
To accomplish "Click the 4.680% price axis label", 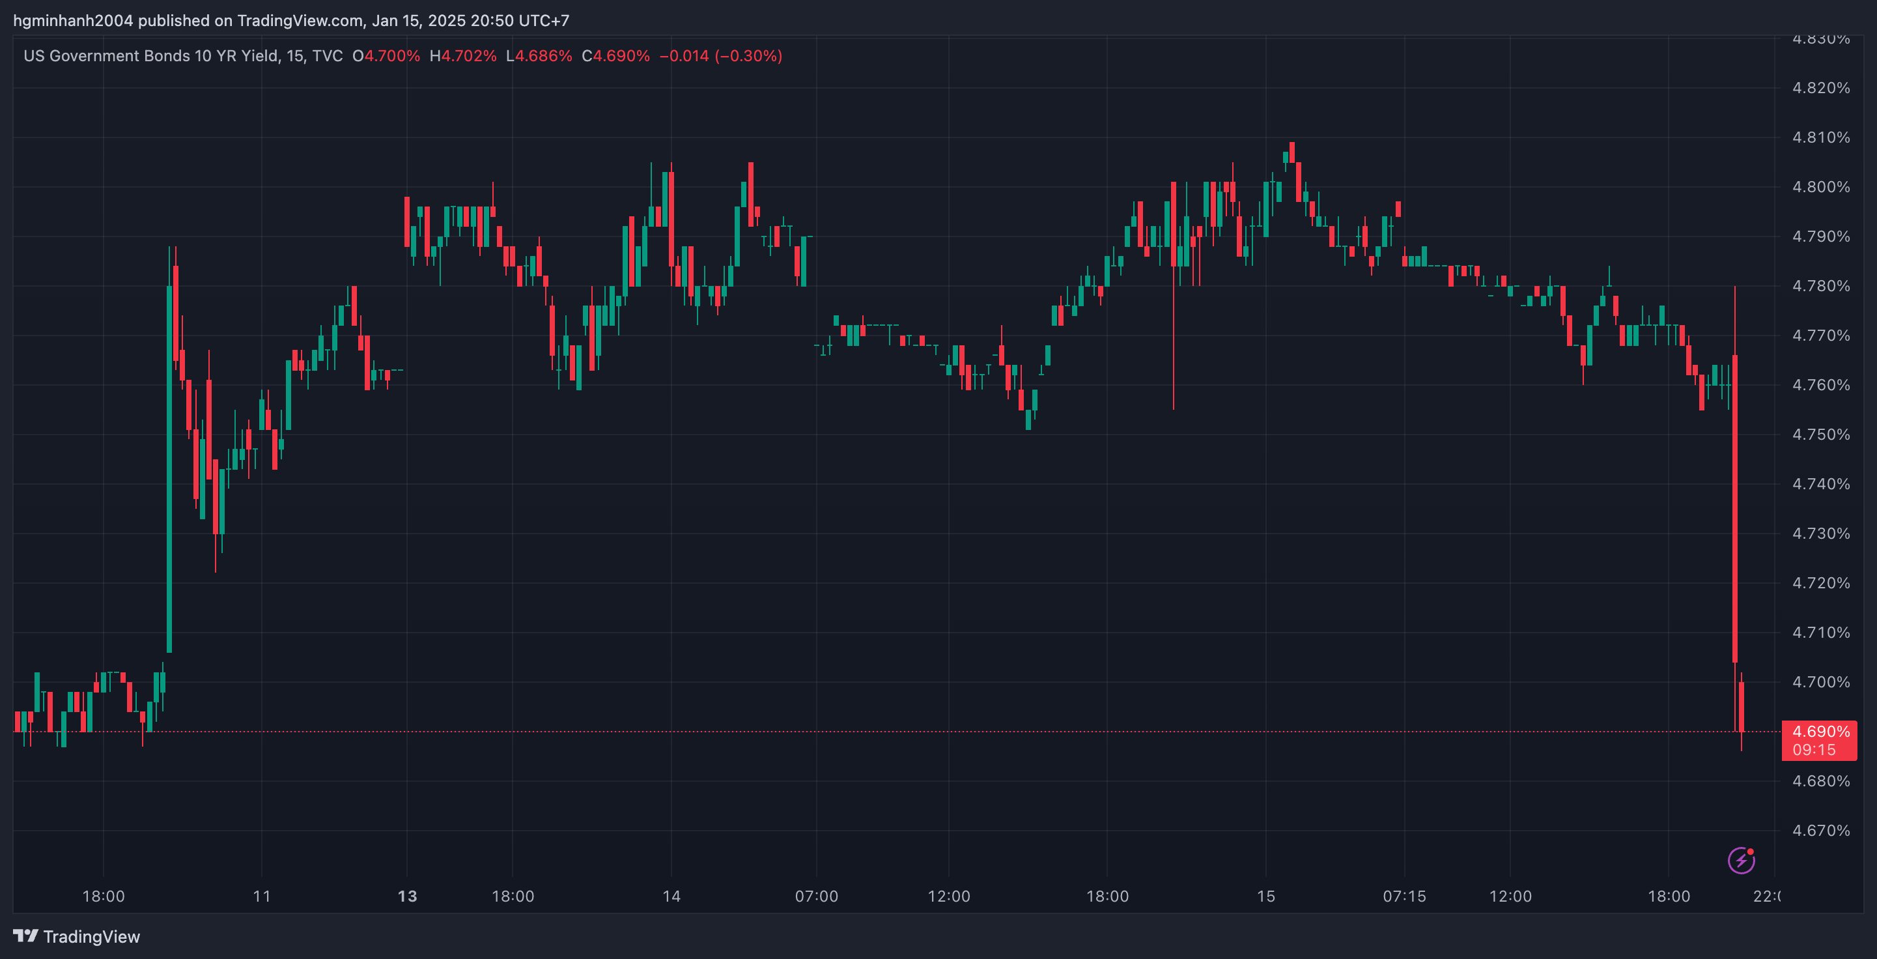I will point(1820,781).
